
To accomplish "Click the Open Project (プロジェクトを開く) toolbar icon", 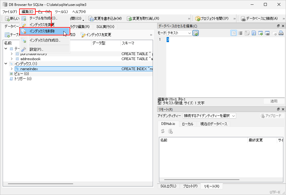I will 198,19.
